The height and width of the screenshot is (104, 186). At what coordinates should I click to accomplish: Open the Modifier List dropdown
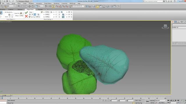click(x=179, y=27)
